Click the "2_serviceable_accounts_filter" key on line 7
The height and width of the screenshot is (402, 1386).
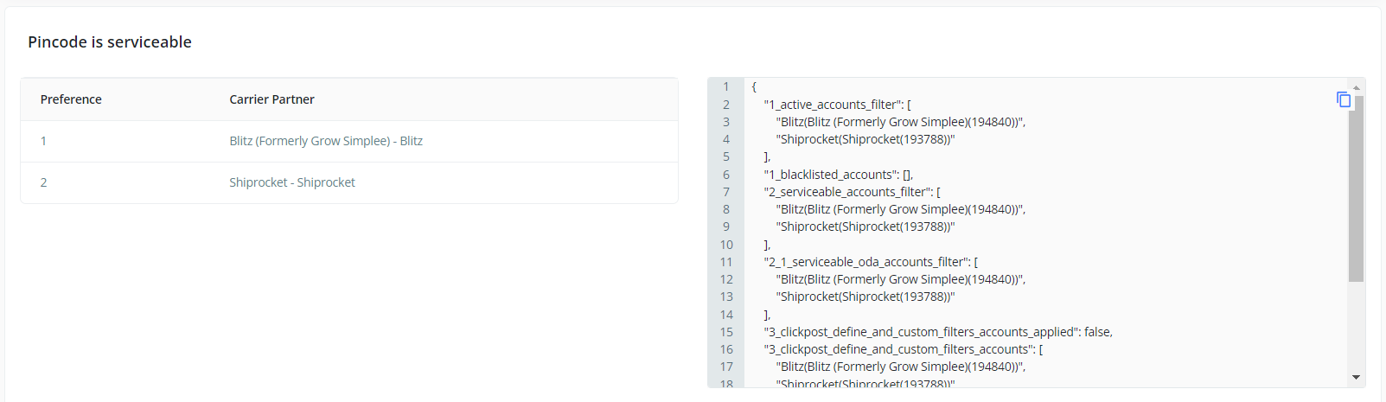(847, 192)
